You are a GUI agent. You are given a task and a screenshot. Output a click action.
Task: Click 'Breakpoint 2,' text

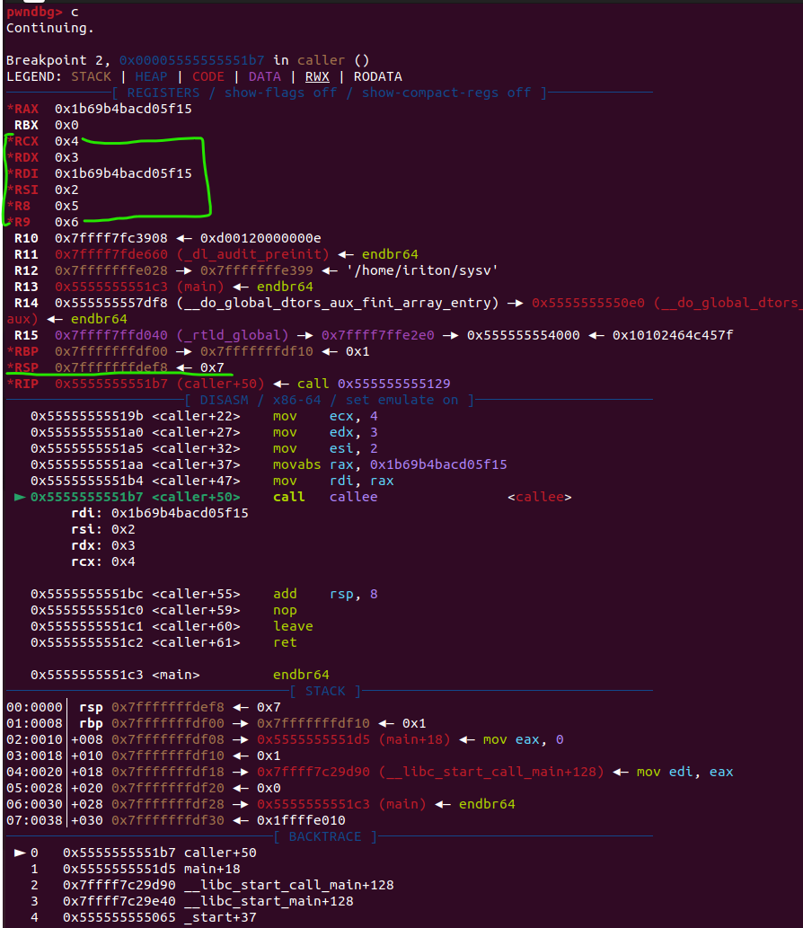point(58,60)
